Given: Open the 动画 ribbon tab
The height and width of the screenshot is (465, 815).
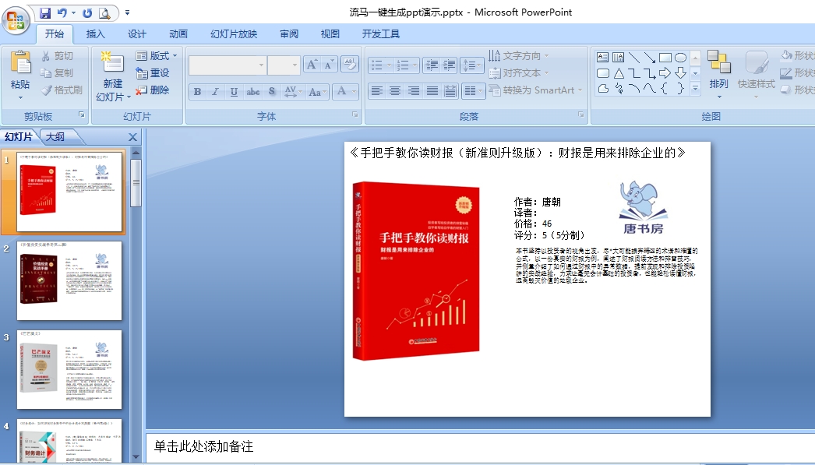Looking at the screenshot, I should point(178,33).
